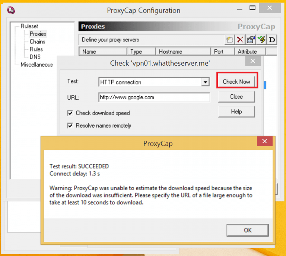Click the check proxy lightning icon
Viewport: 286px width, 256px height.
[x=261, y=40]
